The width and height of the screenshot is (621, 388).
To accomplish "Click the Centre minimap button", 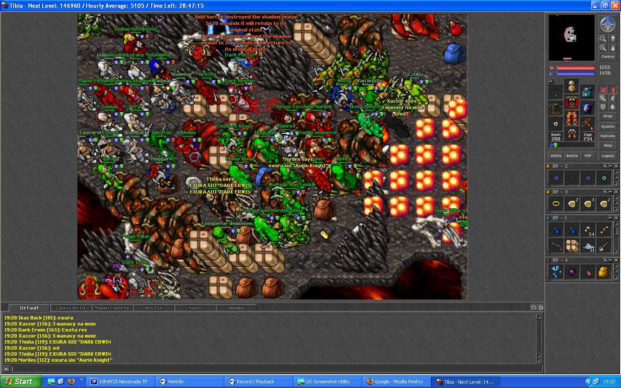I will (608, 56).
